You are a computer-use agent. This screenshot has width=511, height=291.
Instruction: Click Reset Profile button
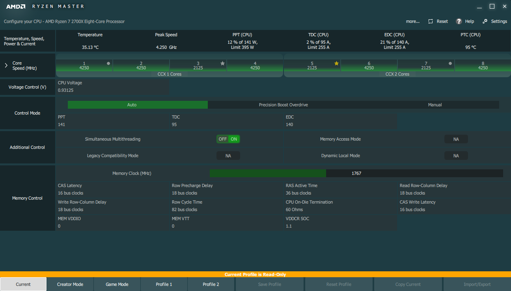tap(339, 284)
